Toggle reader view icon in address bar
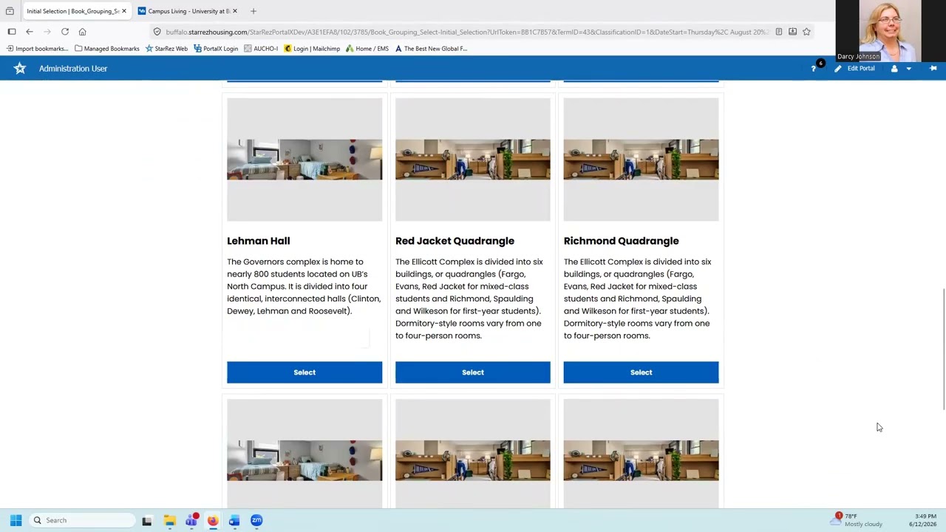 778,32
